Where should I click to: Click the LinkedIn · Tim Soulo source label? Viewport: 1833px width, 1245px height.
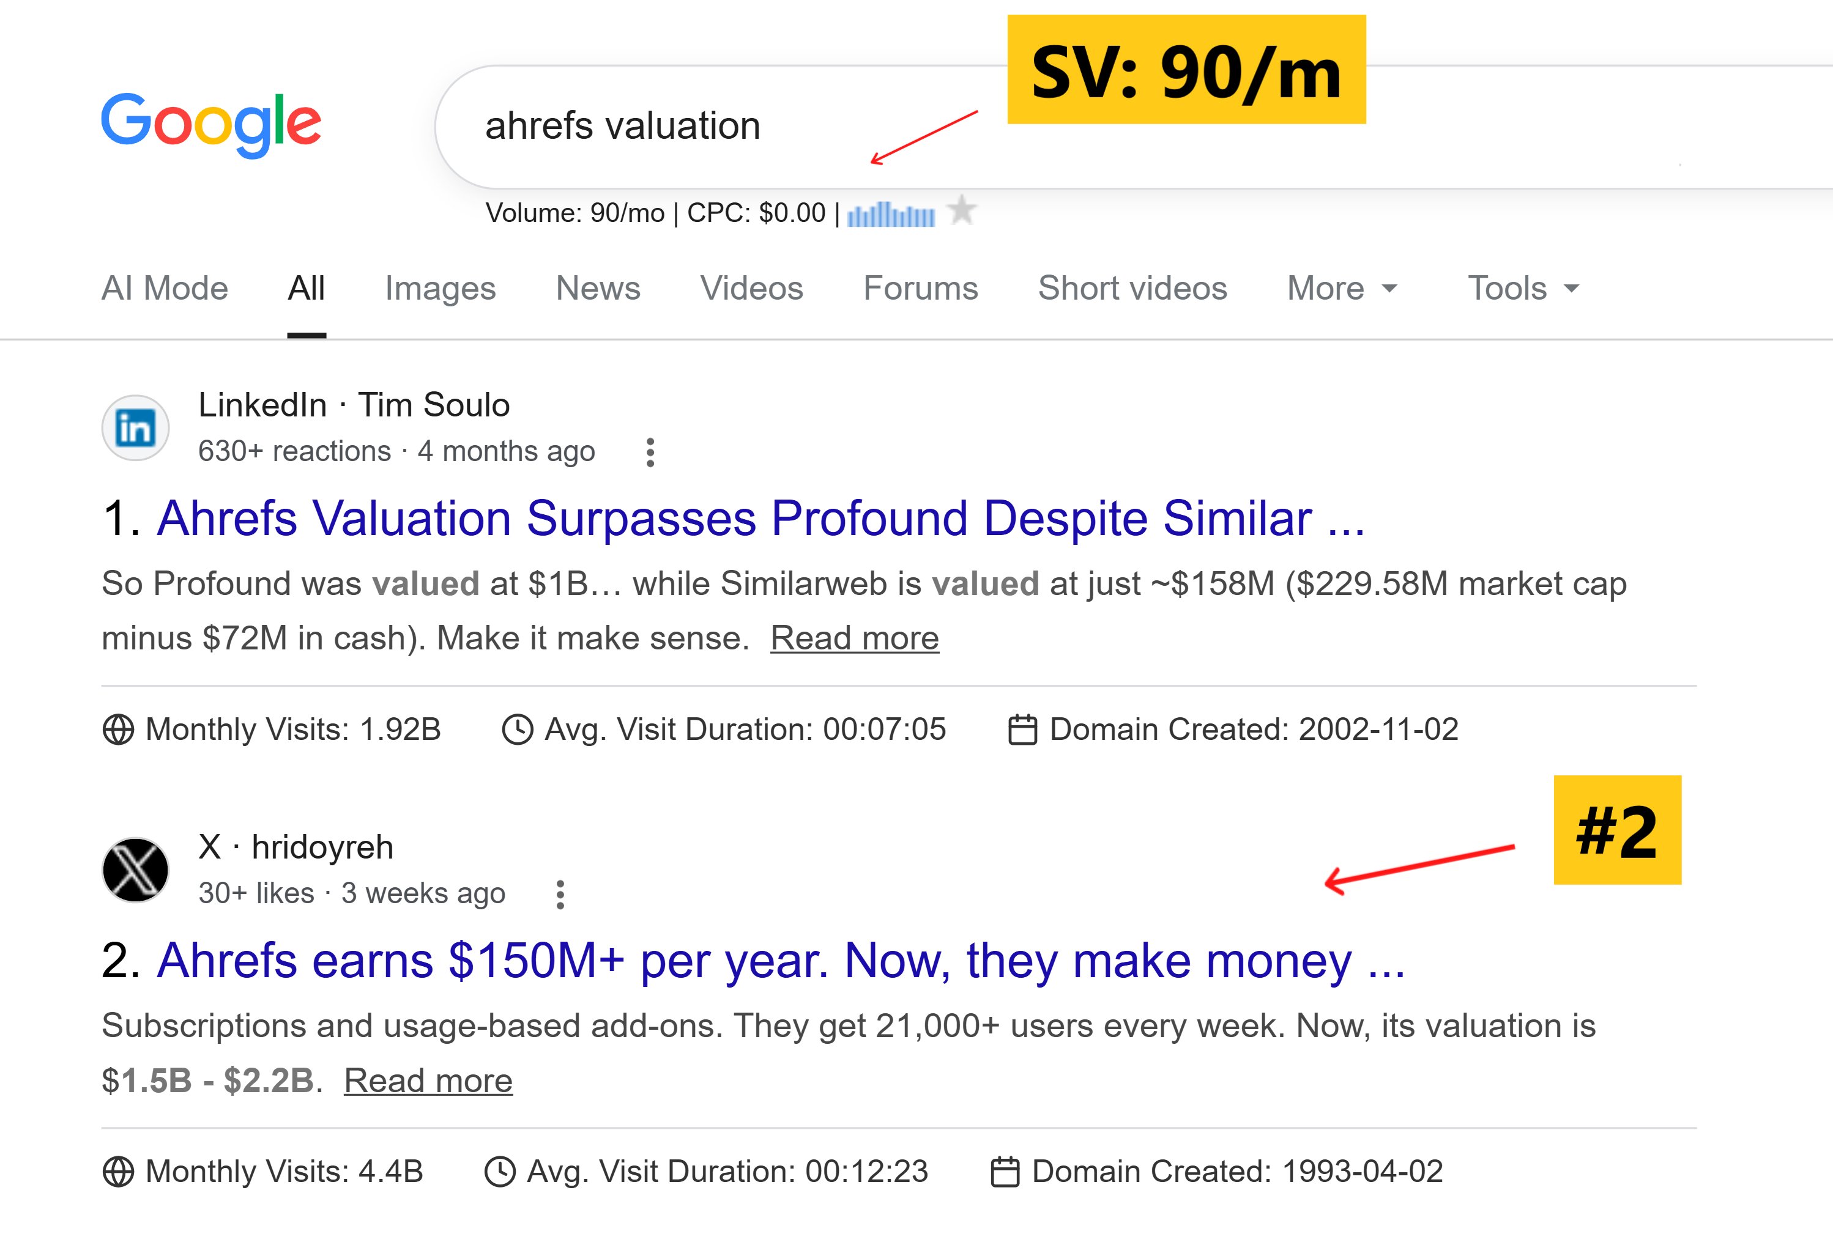pos(354,404)
